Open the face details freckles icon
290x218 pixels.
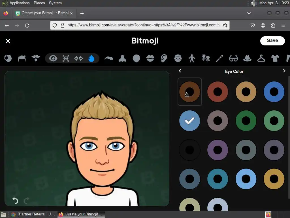(178, 58)
